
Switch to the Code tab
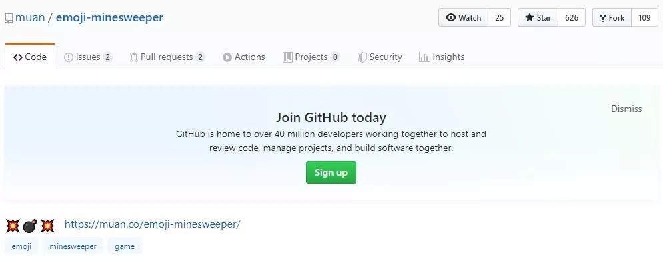(30, 57)
